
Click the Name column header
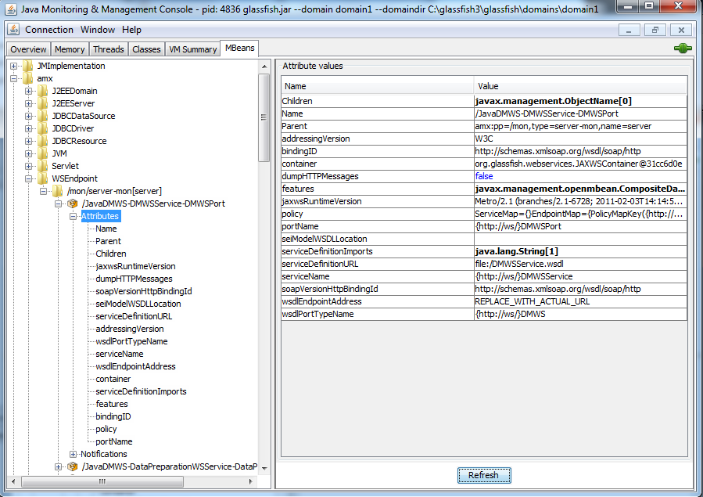click(x=378, y=86)
